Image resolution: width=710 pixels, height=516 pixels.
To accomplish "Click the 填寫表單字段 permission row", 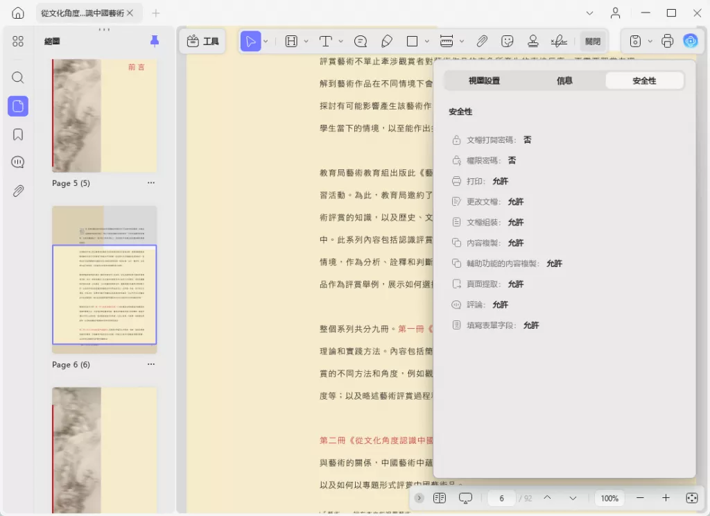I will tap(495, 325).
